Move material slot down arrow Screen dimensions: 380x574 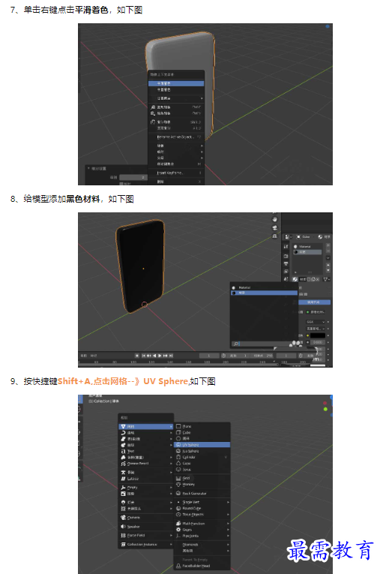point(328,270)
